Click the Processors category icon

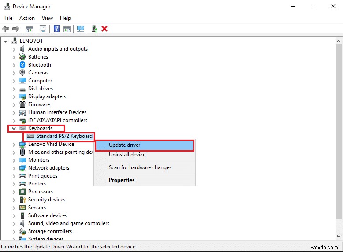[x=22, y=192]
